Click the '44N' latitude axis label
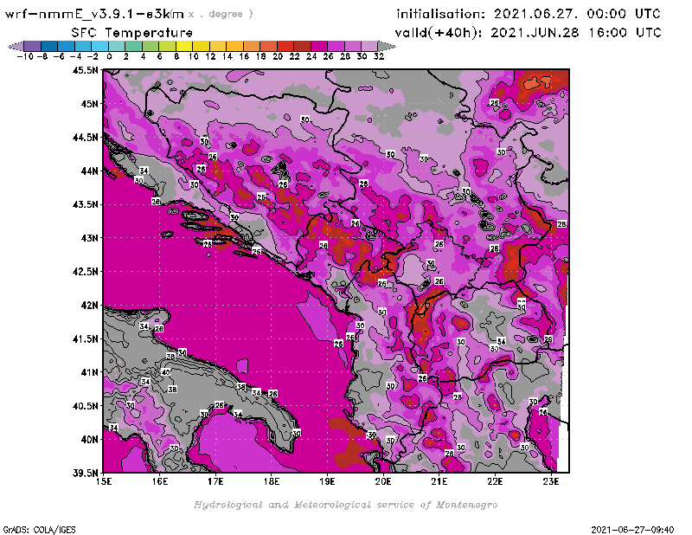 coord(90,171)
